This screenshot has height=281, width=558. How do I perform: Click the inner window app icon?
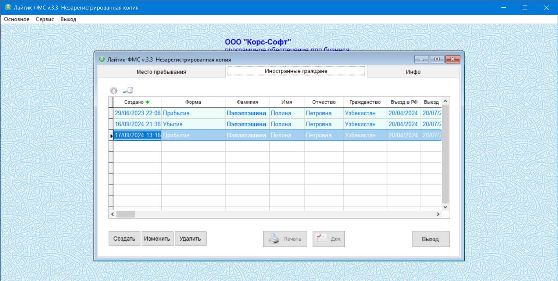(102, 60)
